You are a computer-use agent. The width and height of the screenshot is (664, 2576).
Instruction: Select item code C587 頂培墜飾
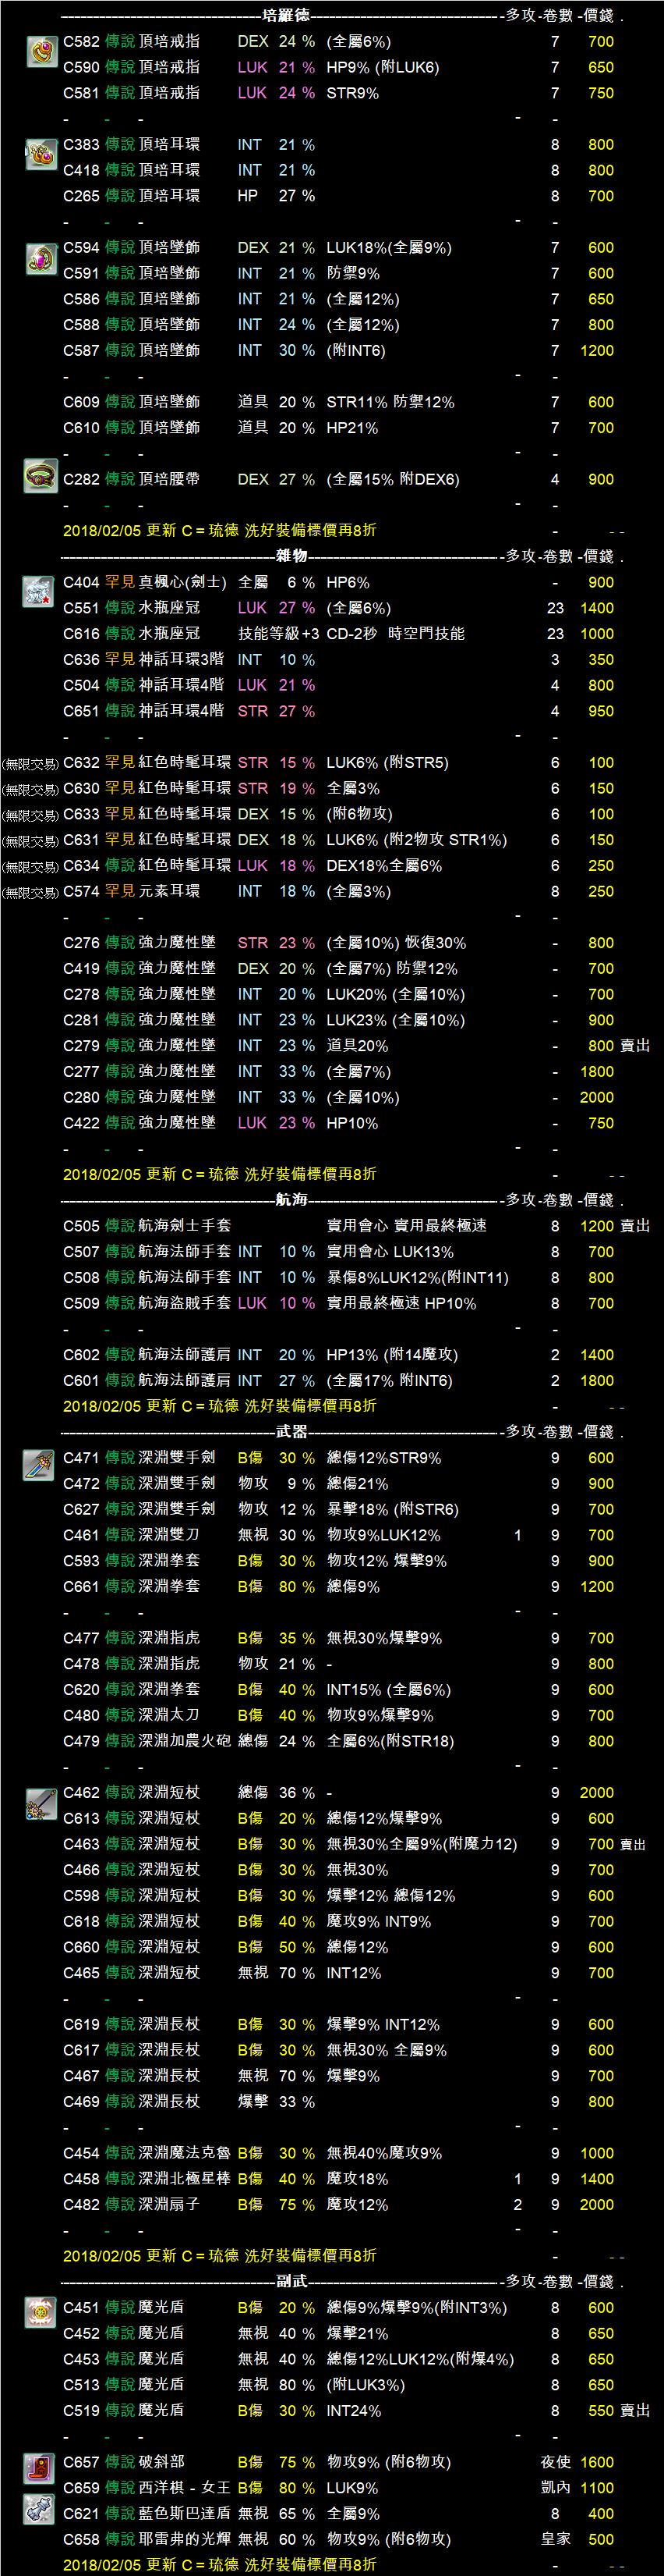[x=81, y=351]
